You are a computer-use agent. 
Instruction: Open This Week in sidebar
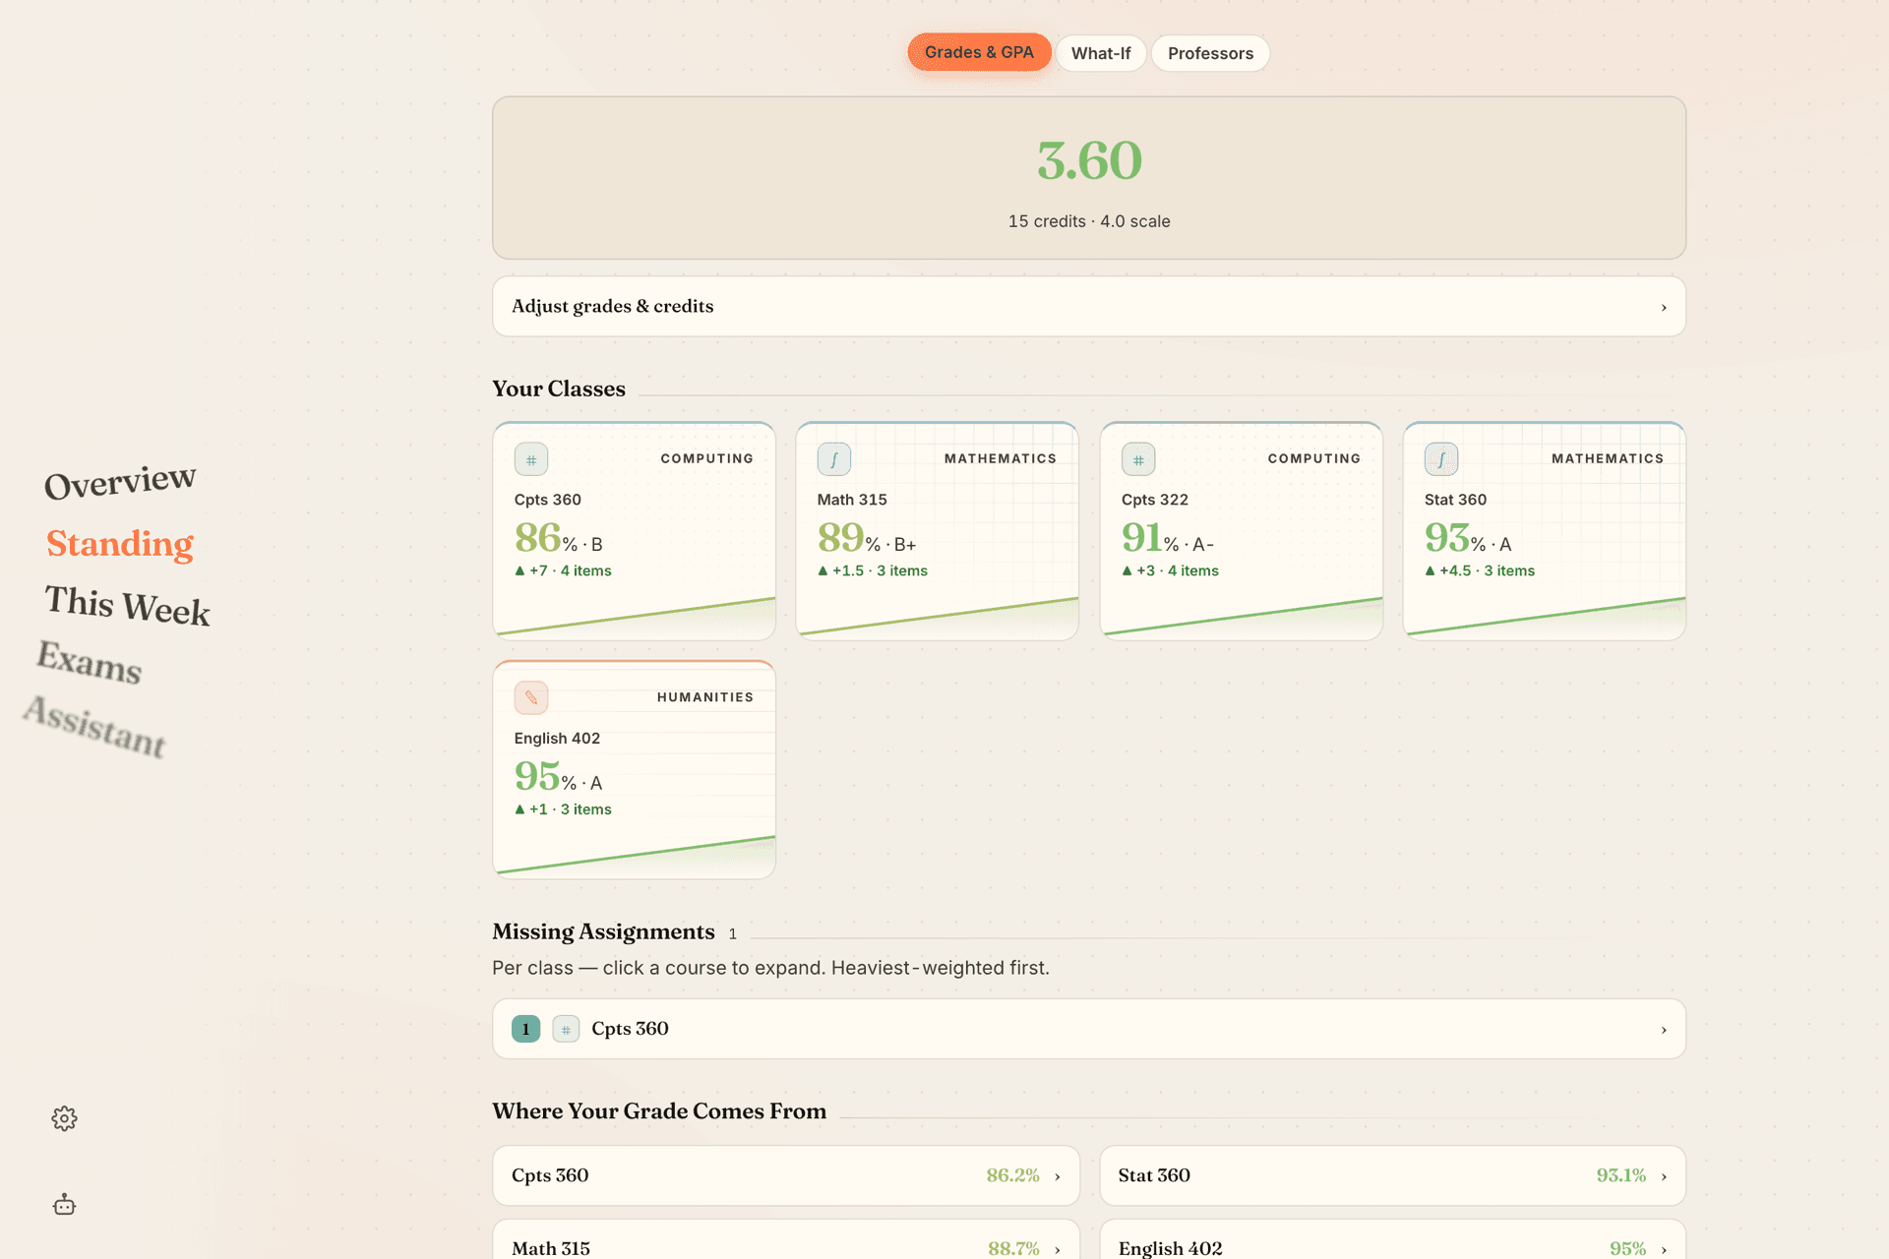click(128, 605)
